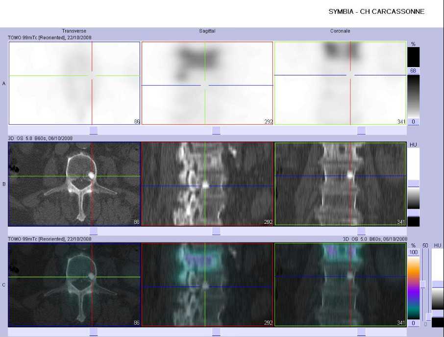
Task: Click slice slider handle under row C fused sagittal
Action: click(216, 332)
